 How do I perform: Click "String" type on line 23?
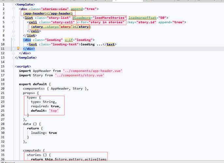49,102
